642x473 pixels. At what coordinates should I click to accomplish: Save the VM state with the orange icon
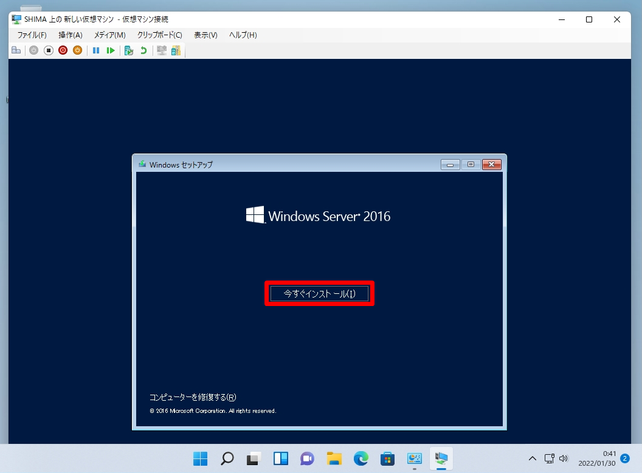pyautogui.click(x=77, y=50)
